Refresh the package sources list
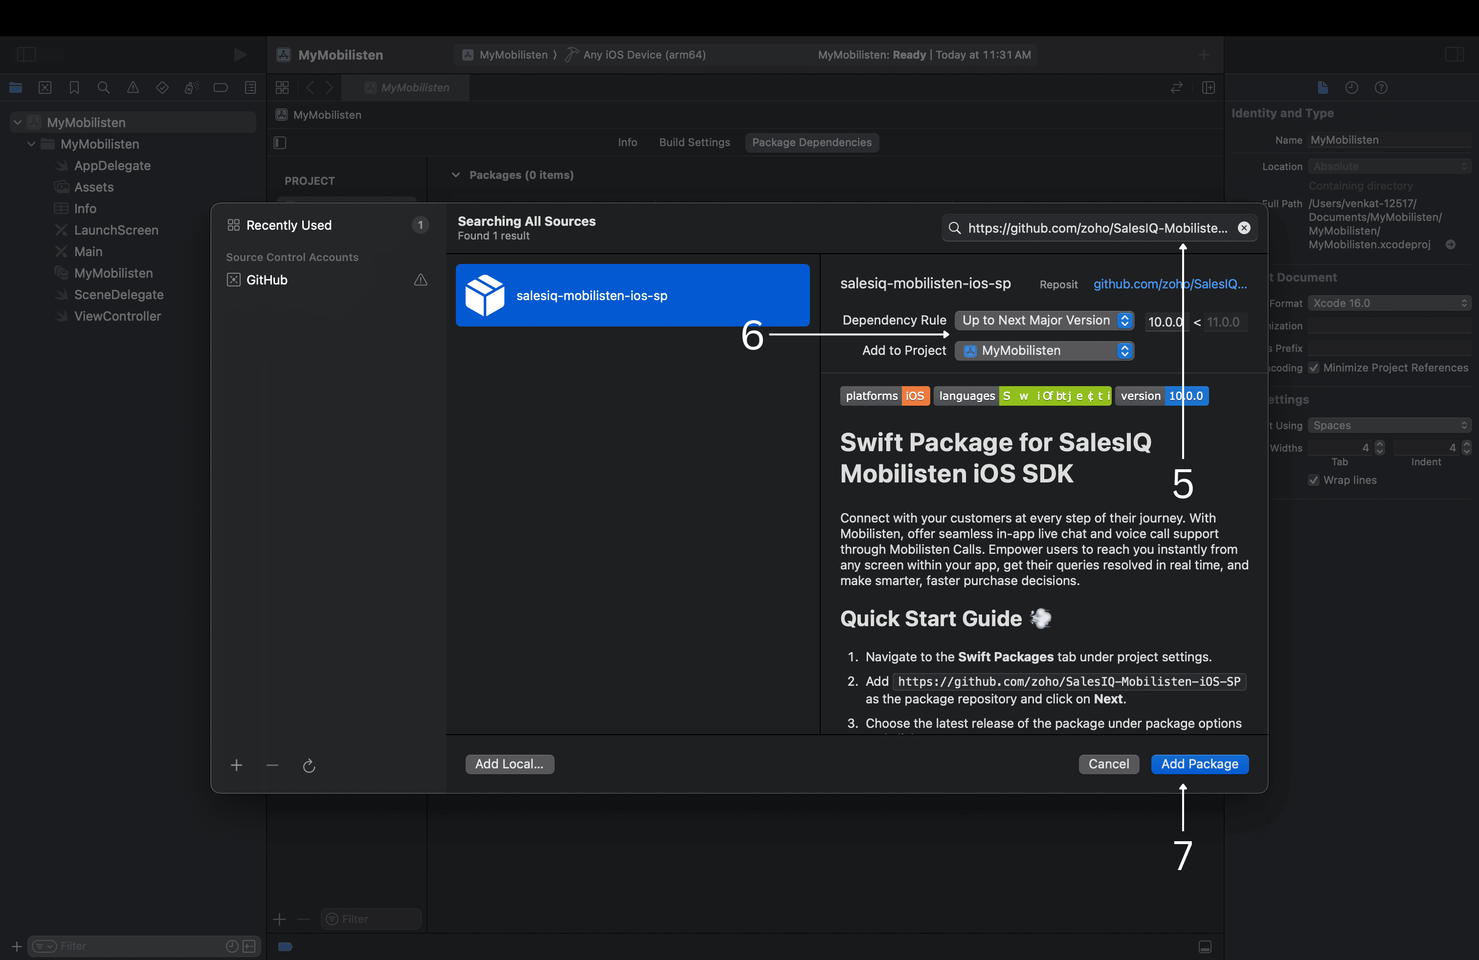This screenshot has width=1479, height=960. 309,765
